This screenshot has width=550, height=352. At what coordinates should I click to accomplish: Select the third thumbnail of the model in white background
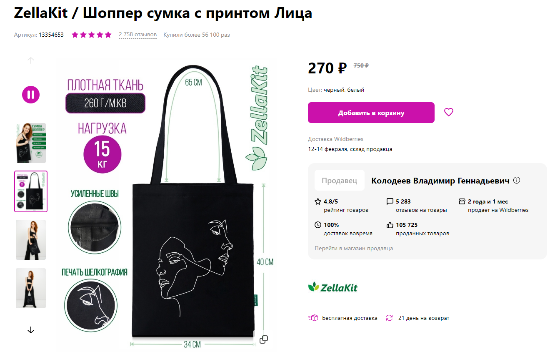pyautogui.click(x=31, y=240)
